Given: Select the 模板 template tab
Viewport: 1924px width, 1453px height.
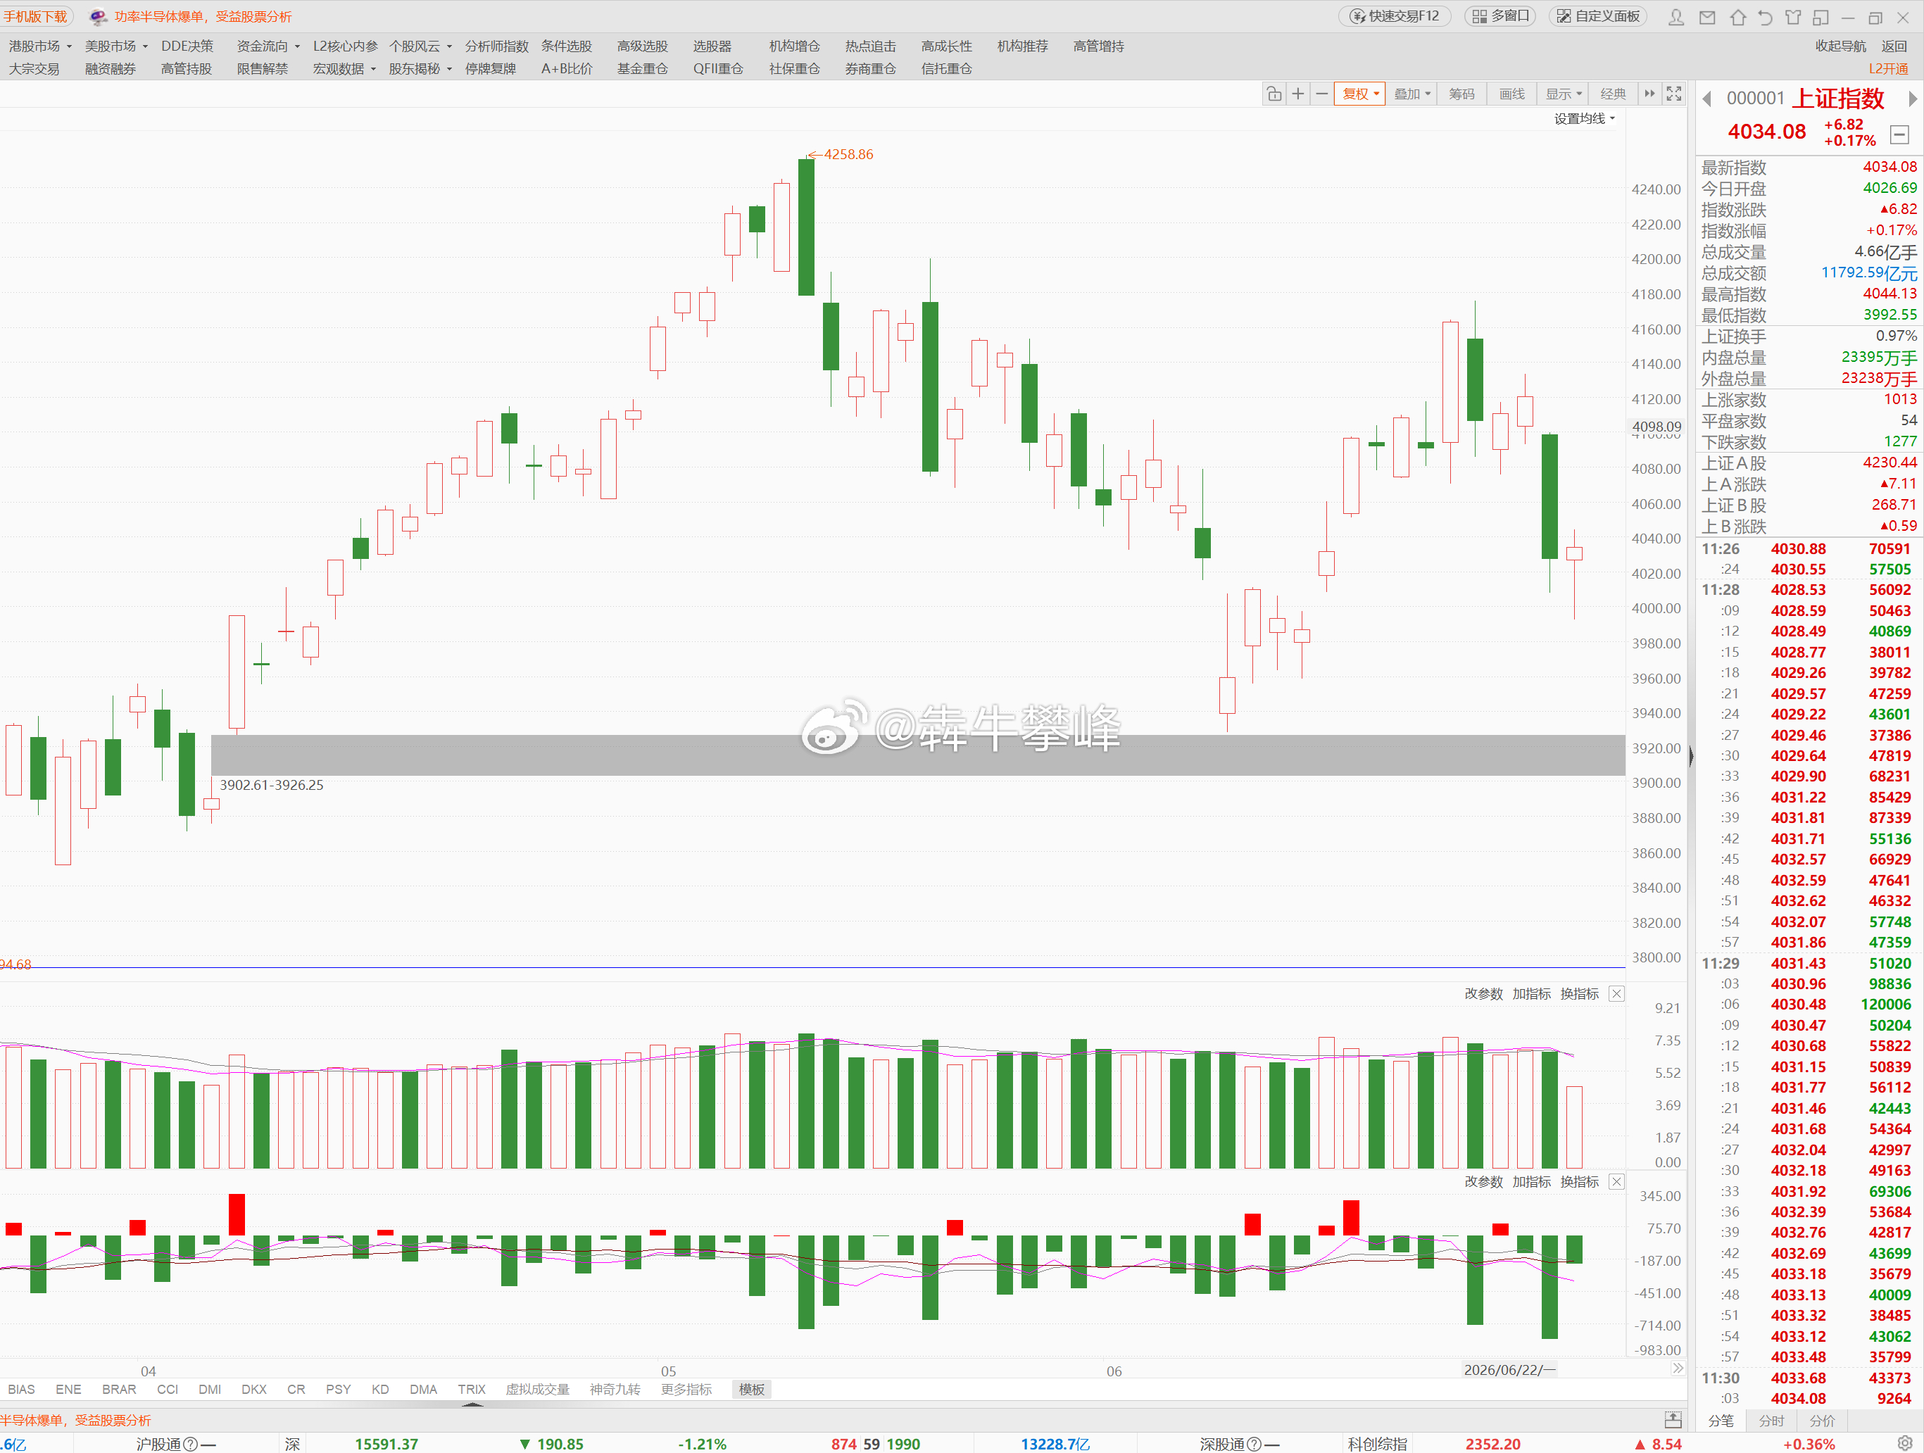Looking at the screenshot, I should point(752,1390).
